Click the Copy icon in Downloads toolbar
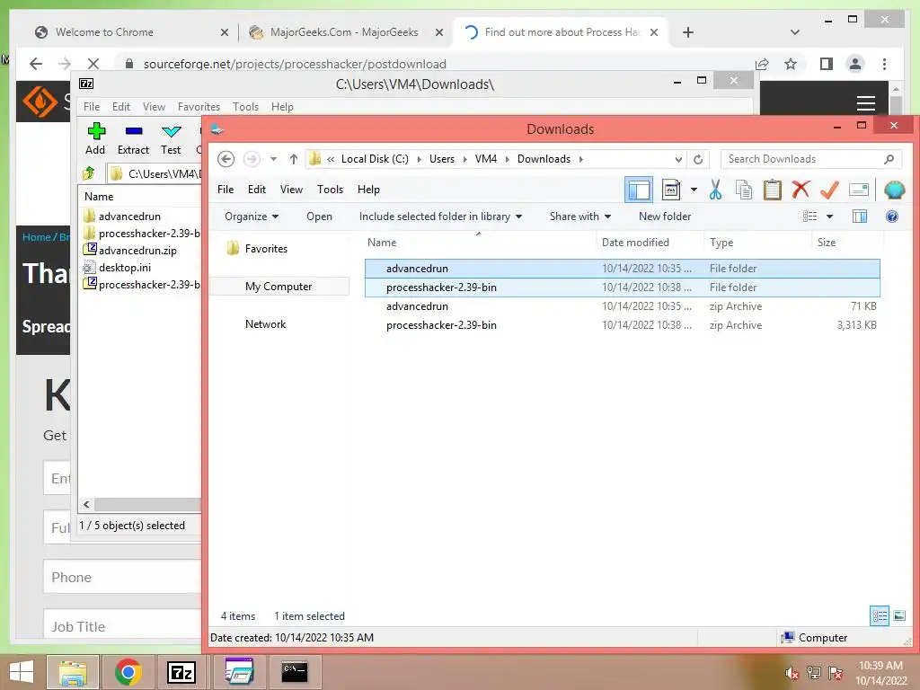 (x=743, y=190)
